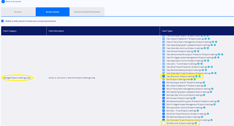Viewport: 234px width, 126px height.
Task: Uncheck Edit Next-Gen Antivirus Endpoint settings checkbox
Action: tap(163, 95)
